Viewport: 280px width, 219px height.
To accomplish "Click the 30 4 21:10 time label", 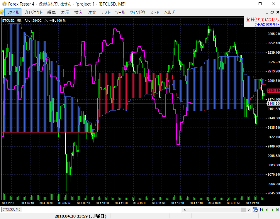I will [252, 203].
